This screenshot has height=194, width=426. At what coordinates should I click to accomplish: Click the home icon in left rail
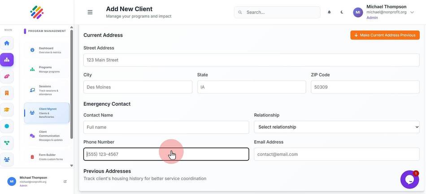click(x=7, y=43)
